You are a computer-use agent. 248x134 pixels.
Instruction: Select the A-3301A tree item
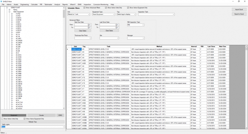click(18, 18)
